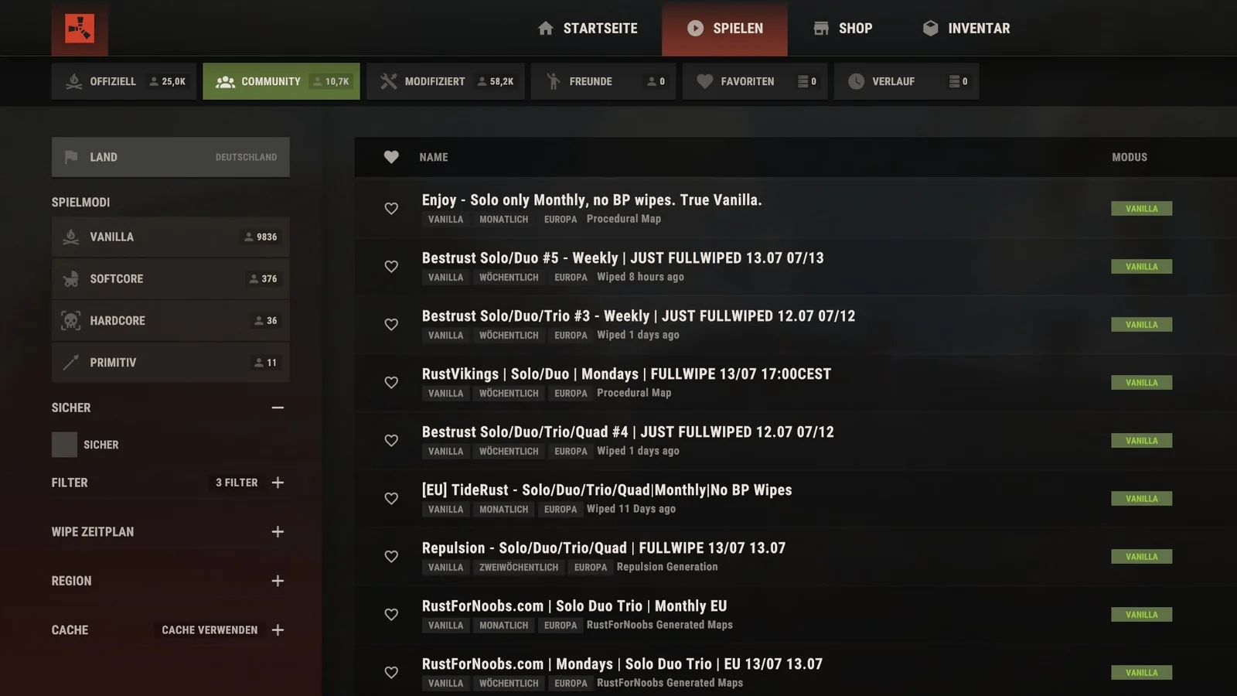Favorite RustForNoobs.com Mondays server
This screenshot has height=696, width=1237.
pyautogui.click(x=391, y=673)
